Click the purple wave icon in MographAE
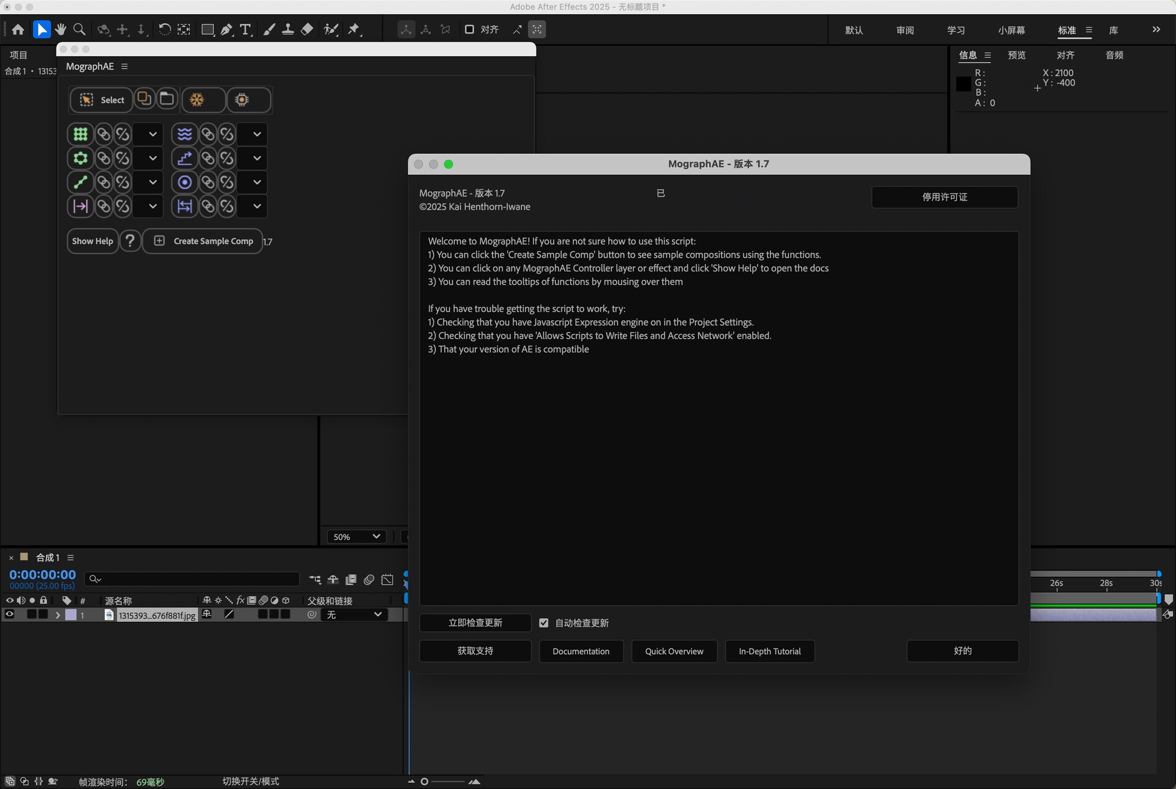1176x789 pixels. pyautogui.click(x=184, y=134)
